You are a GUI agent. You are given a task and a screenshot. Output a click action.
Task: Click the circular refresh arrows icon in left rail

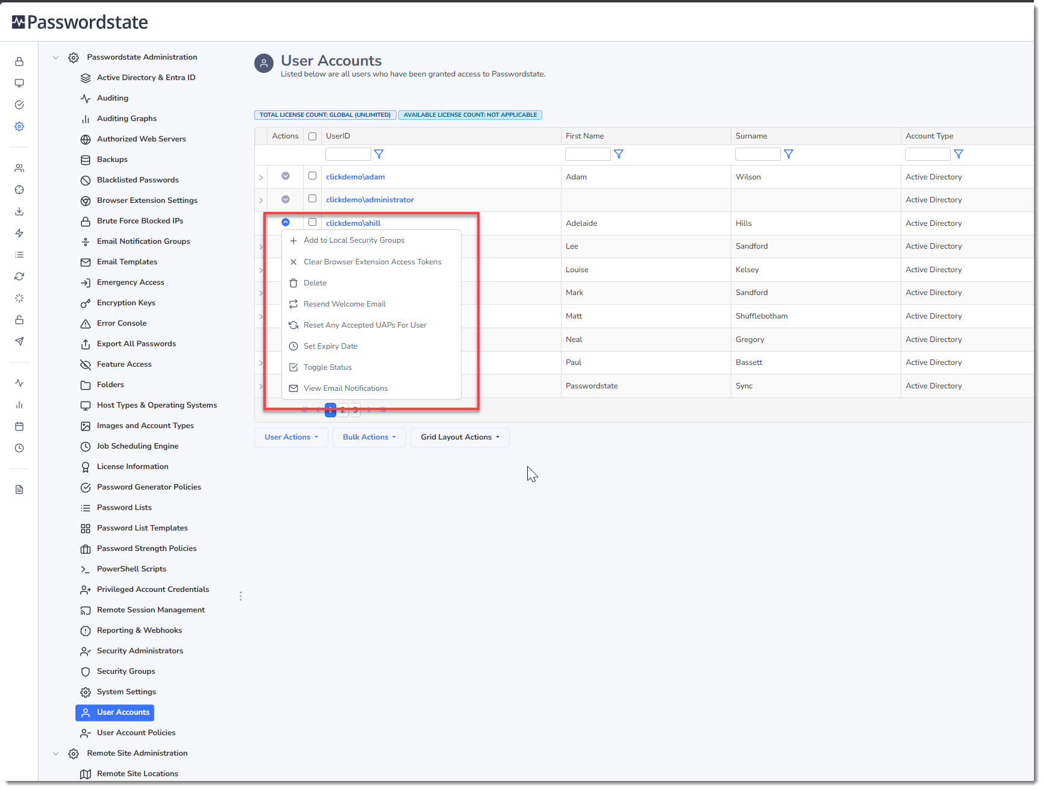[x=19, y=276]
